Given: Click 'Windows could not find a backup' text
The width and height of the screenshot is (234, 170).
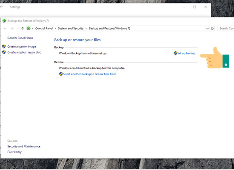Looking at the screenshot, I should tap(92, 68).
